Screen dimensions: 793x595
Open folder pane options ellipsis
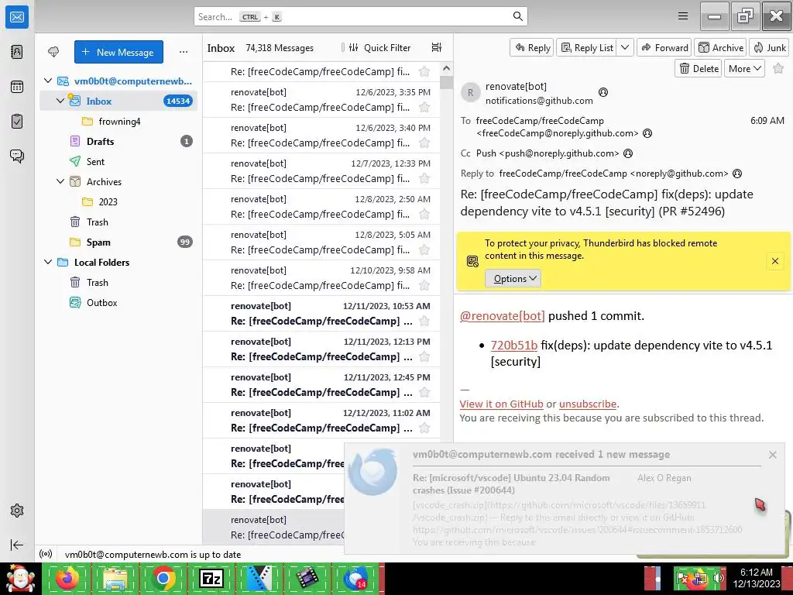click(x=184, y=52)
